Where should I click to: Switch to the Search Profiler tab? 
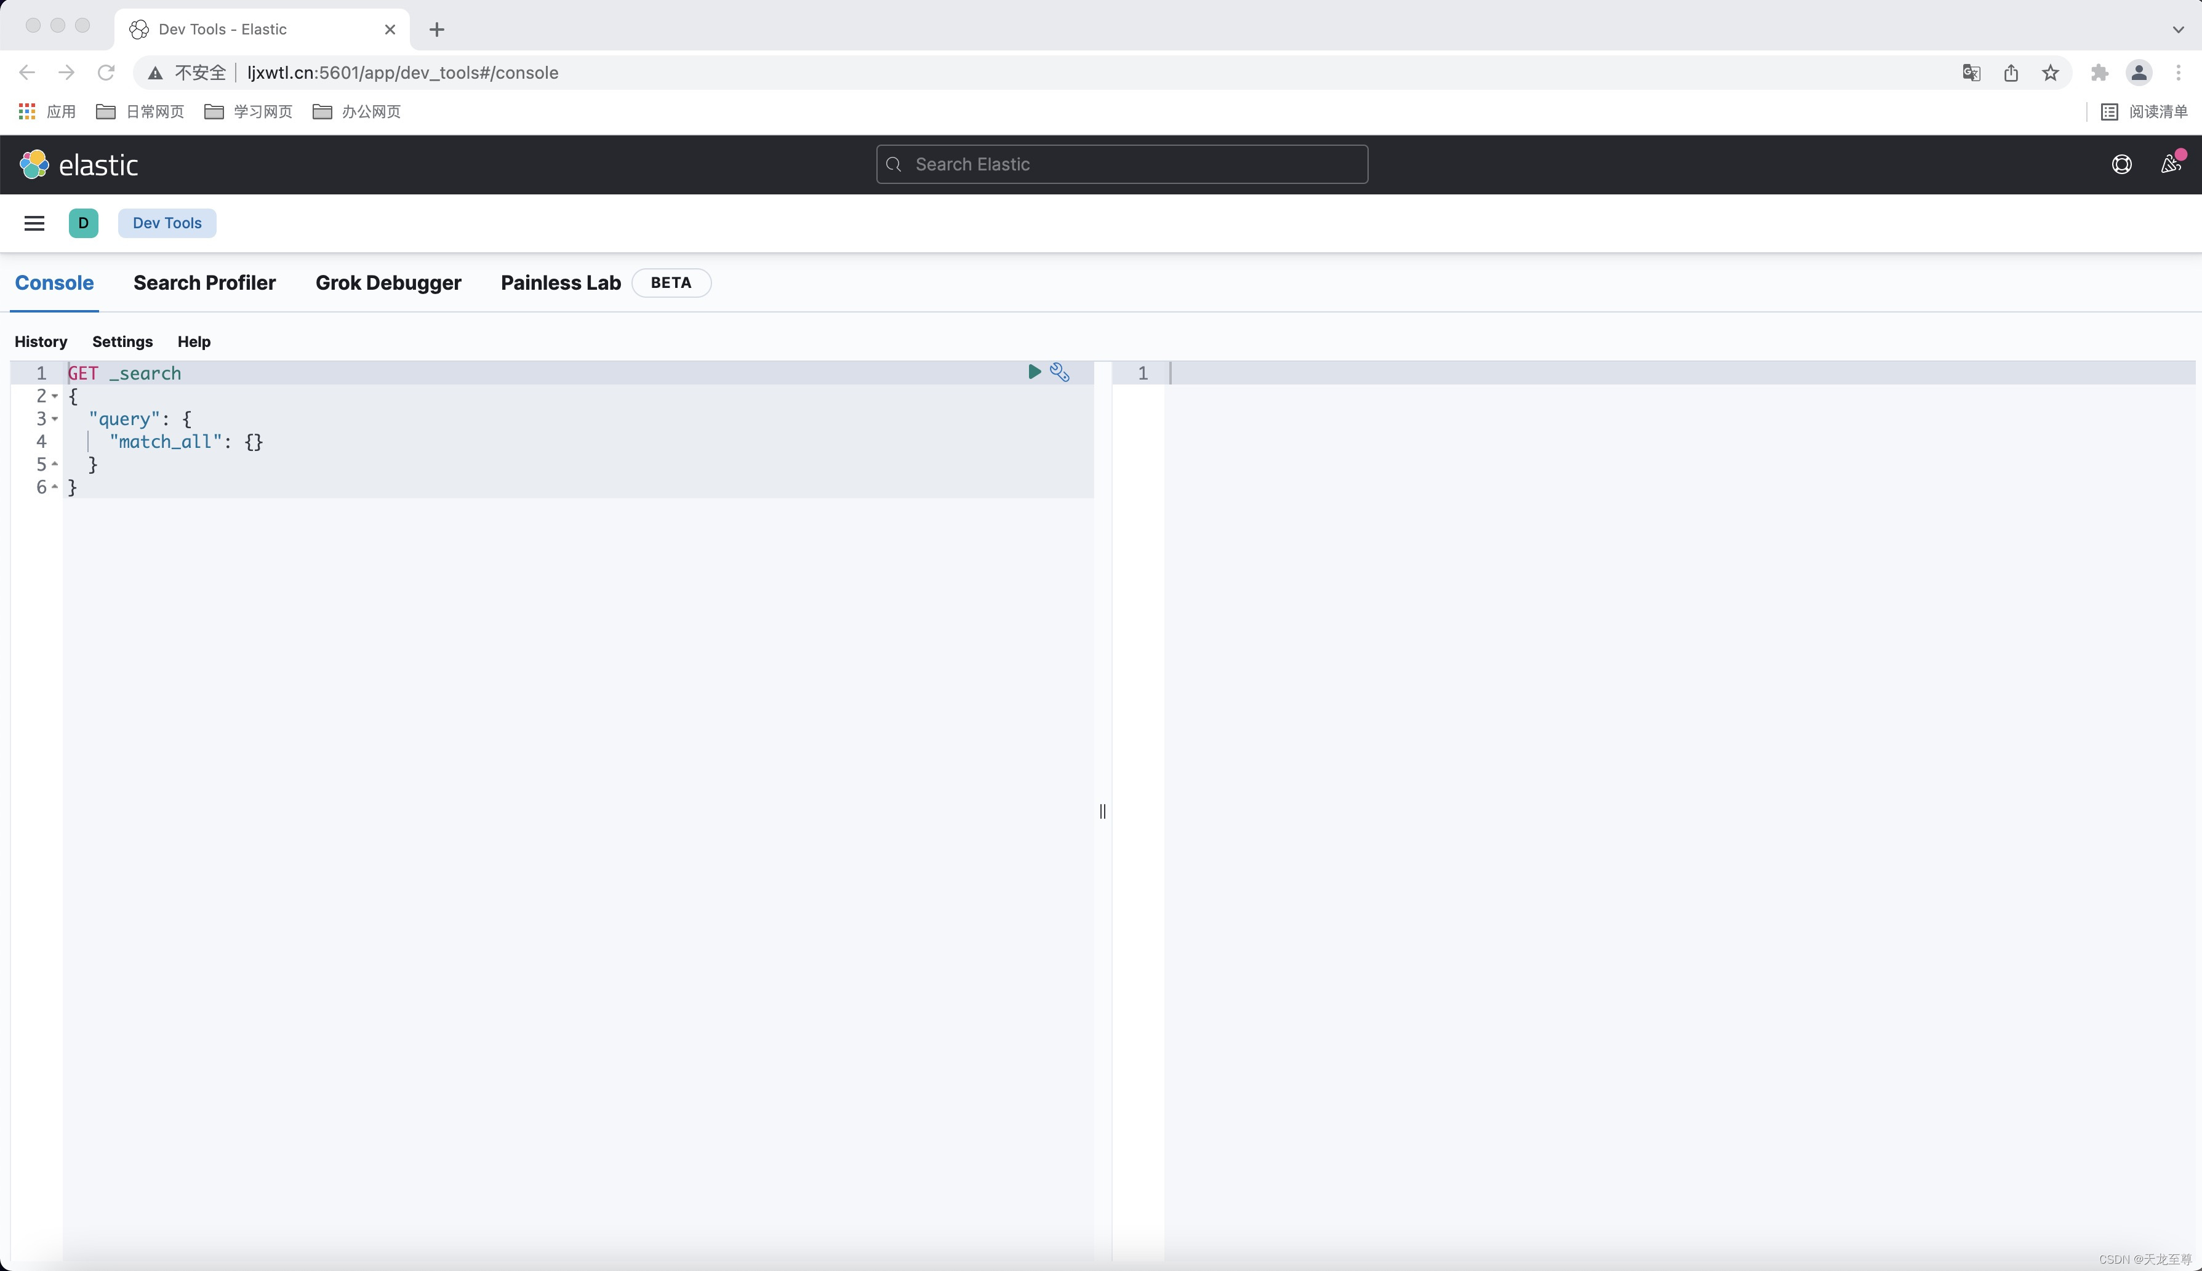pos(204,283)
